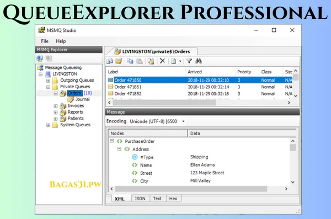The width and height of the screenshot is (331, 219).
Task: Click XML view vertical scroll down arrow
Action: coord(293,182)
